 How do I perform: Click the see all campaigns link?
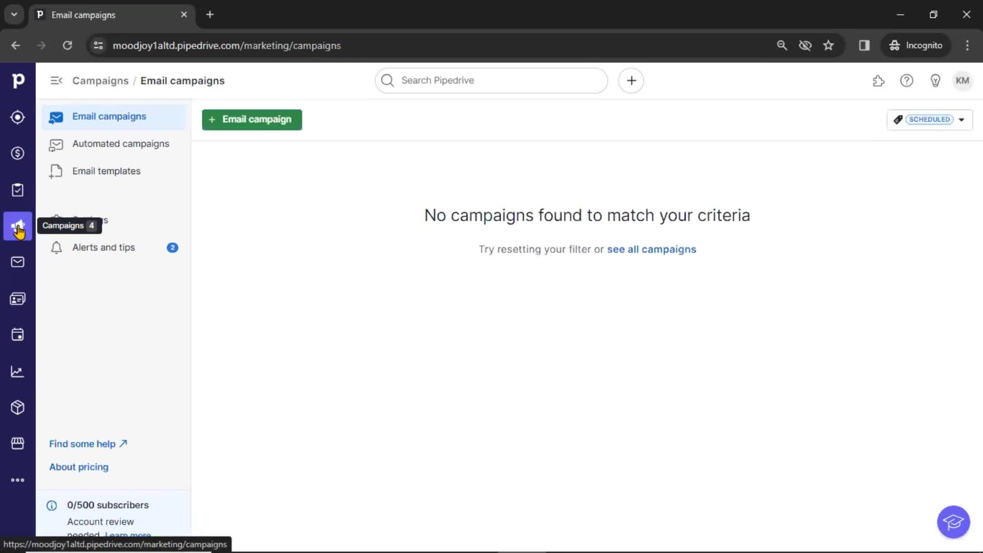coord(652,249)
